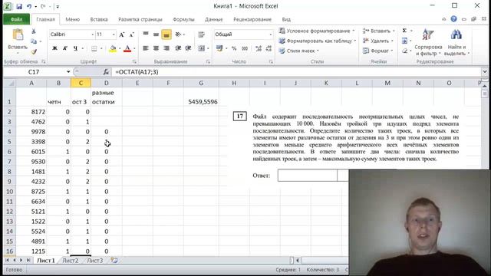
Task: Click the Clear eraser icon
Action: click(404, 51)
